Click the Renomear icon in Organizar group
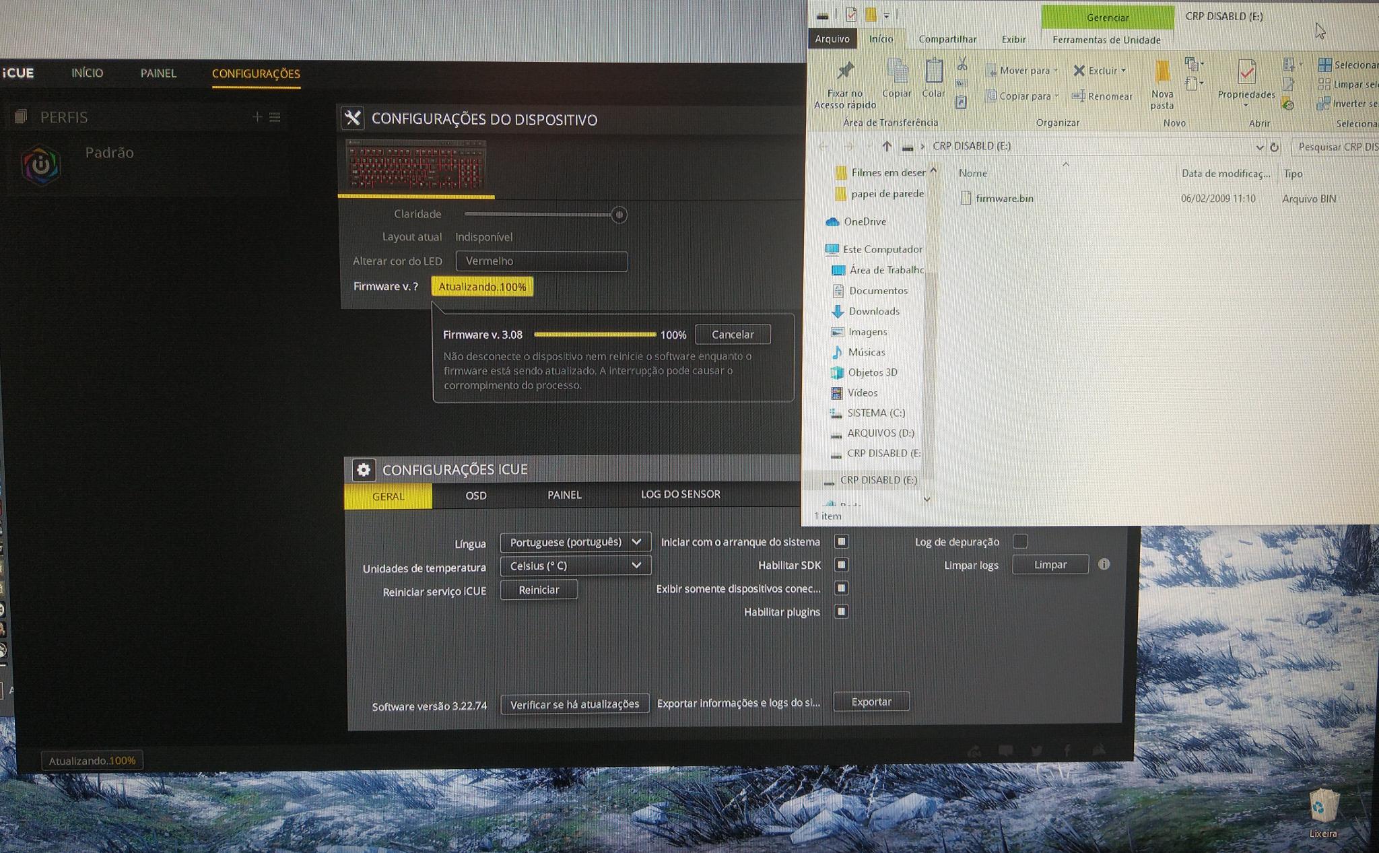This screenshot has height=853, width=1379. (1079, 96)
